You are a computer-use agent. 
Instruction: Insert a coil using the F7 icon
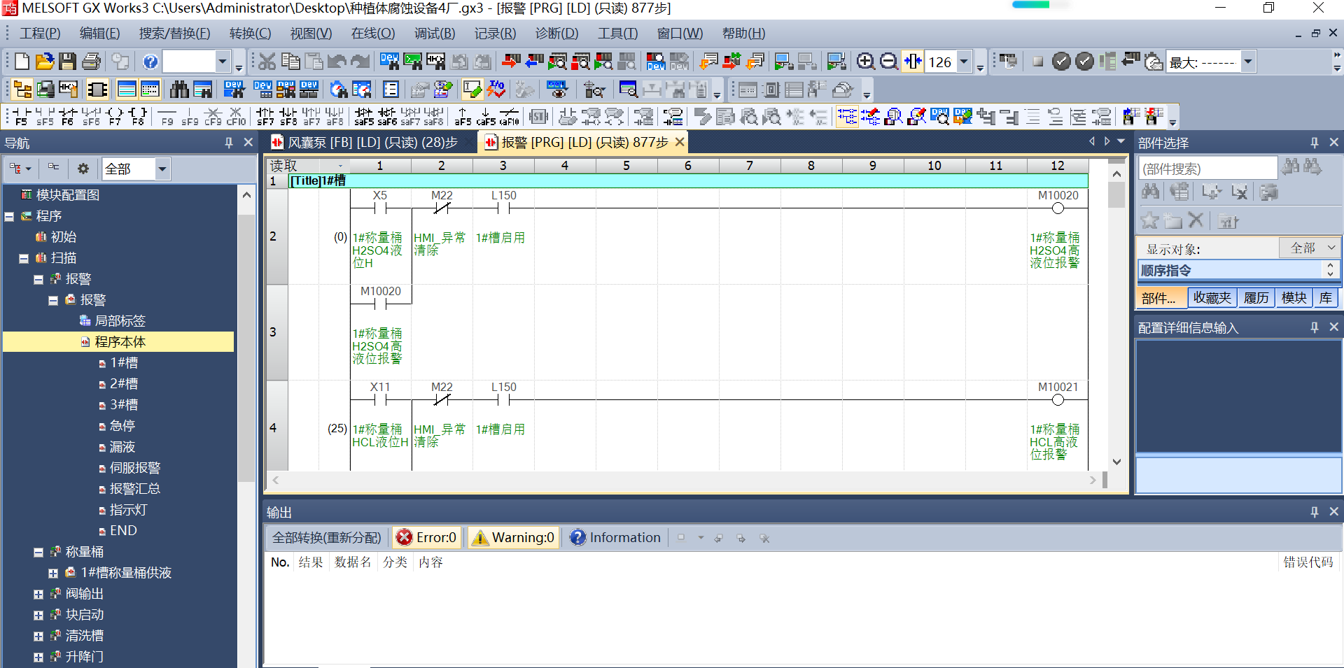(x=115, y=116)
